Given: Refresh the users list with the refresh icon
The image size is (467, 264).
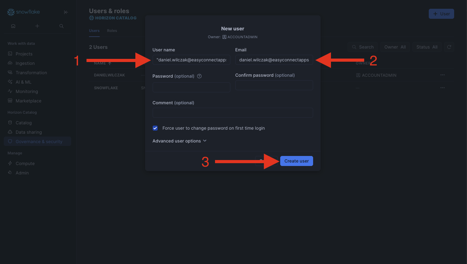Looking at the screenshot, I should pos(449,47).
